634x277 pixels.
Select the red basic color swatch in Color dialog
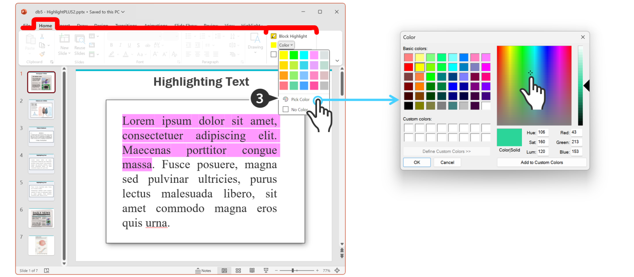[x=409, y=67]
